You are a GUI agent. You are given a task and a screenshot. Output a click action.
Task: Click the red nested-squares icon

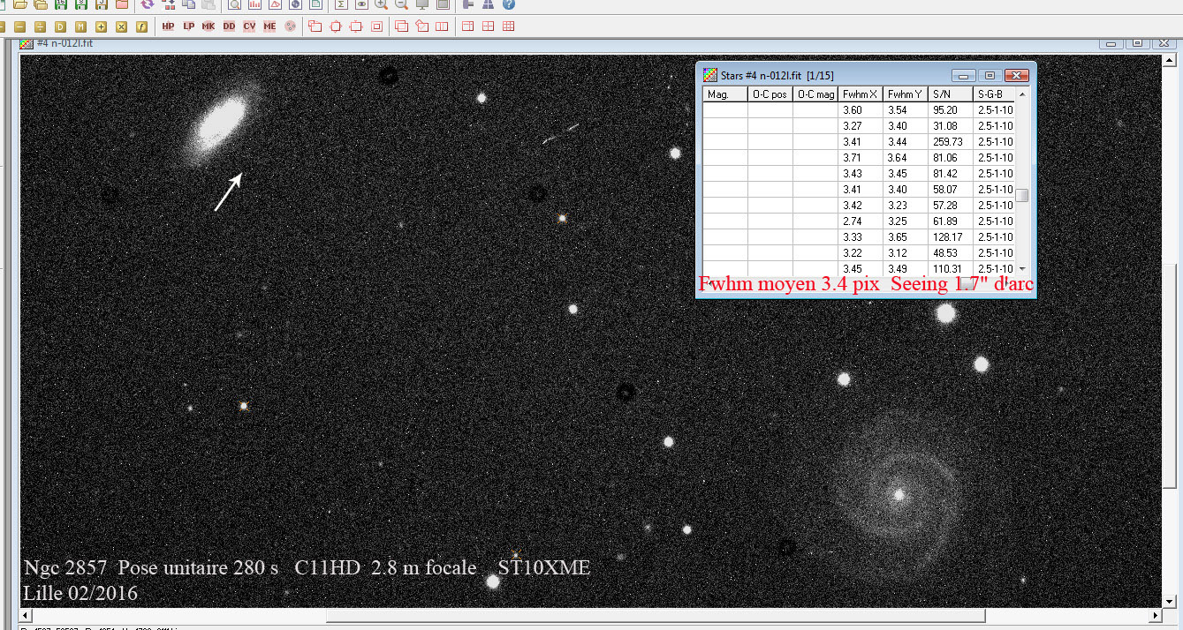[x=376, y=26]
